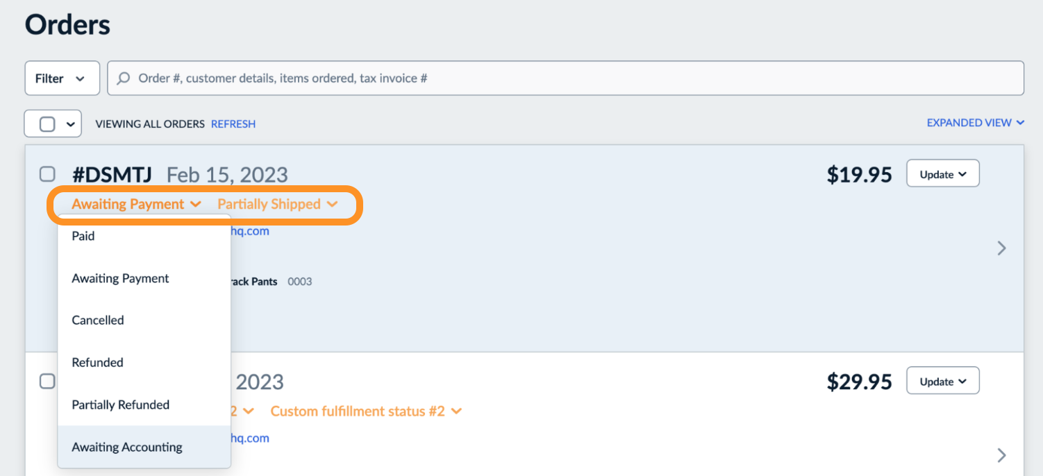Open order #DSMTJ details chevron arrow

(x=1001, y=248)
